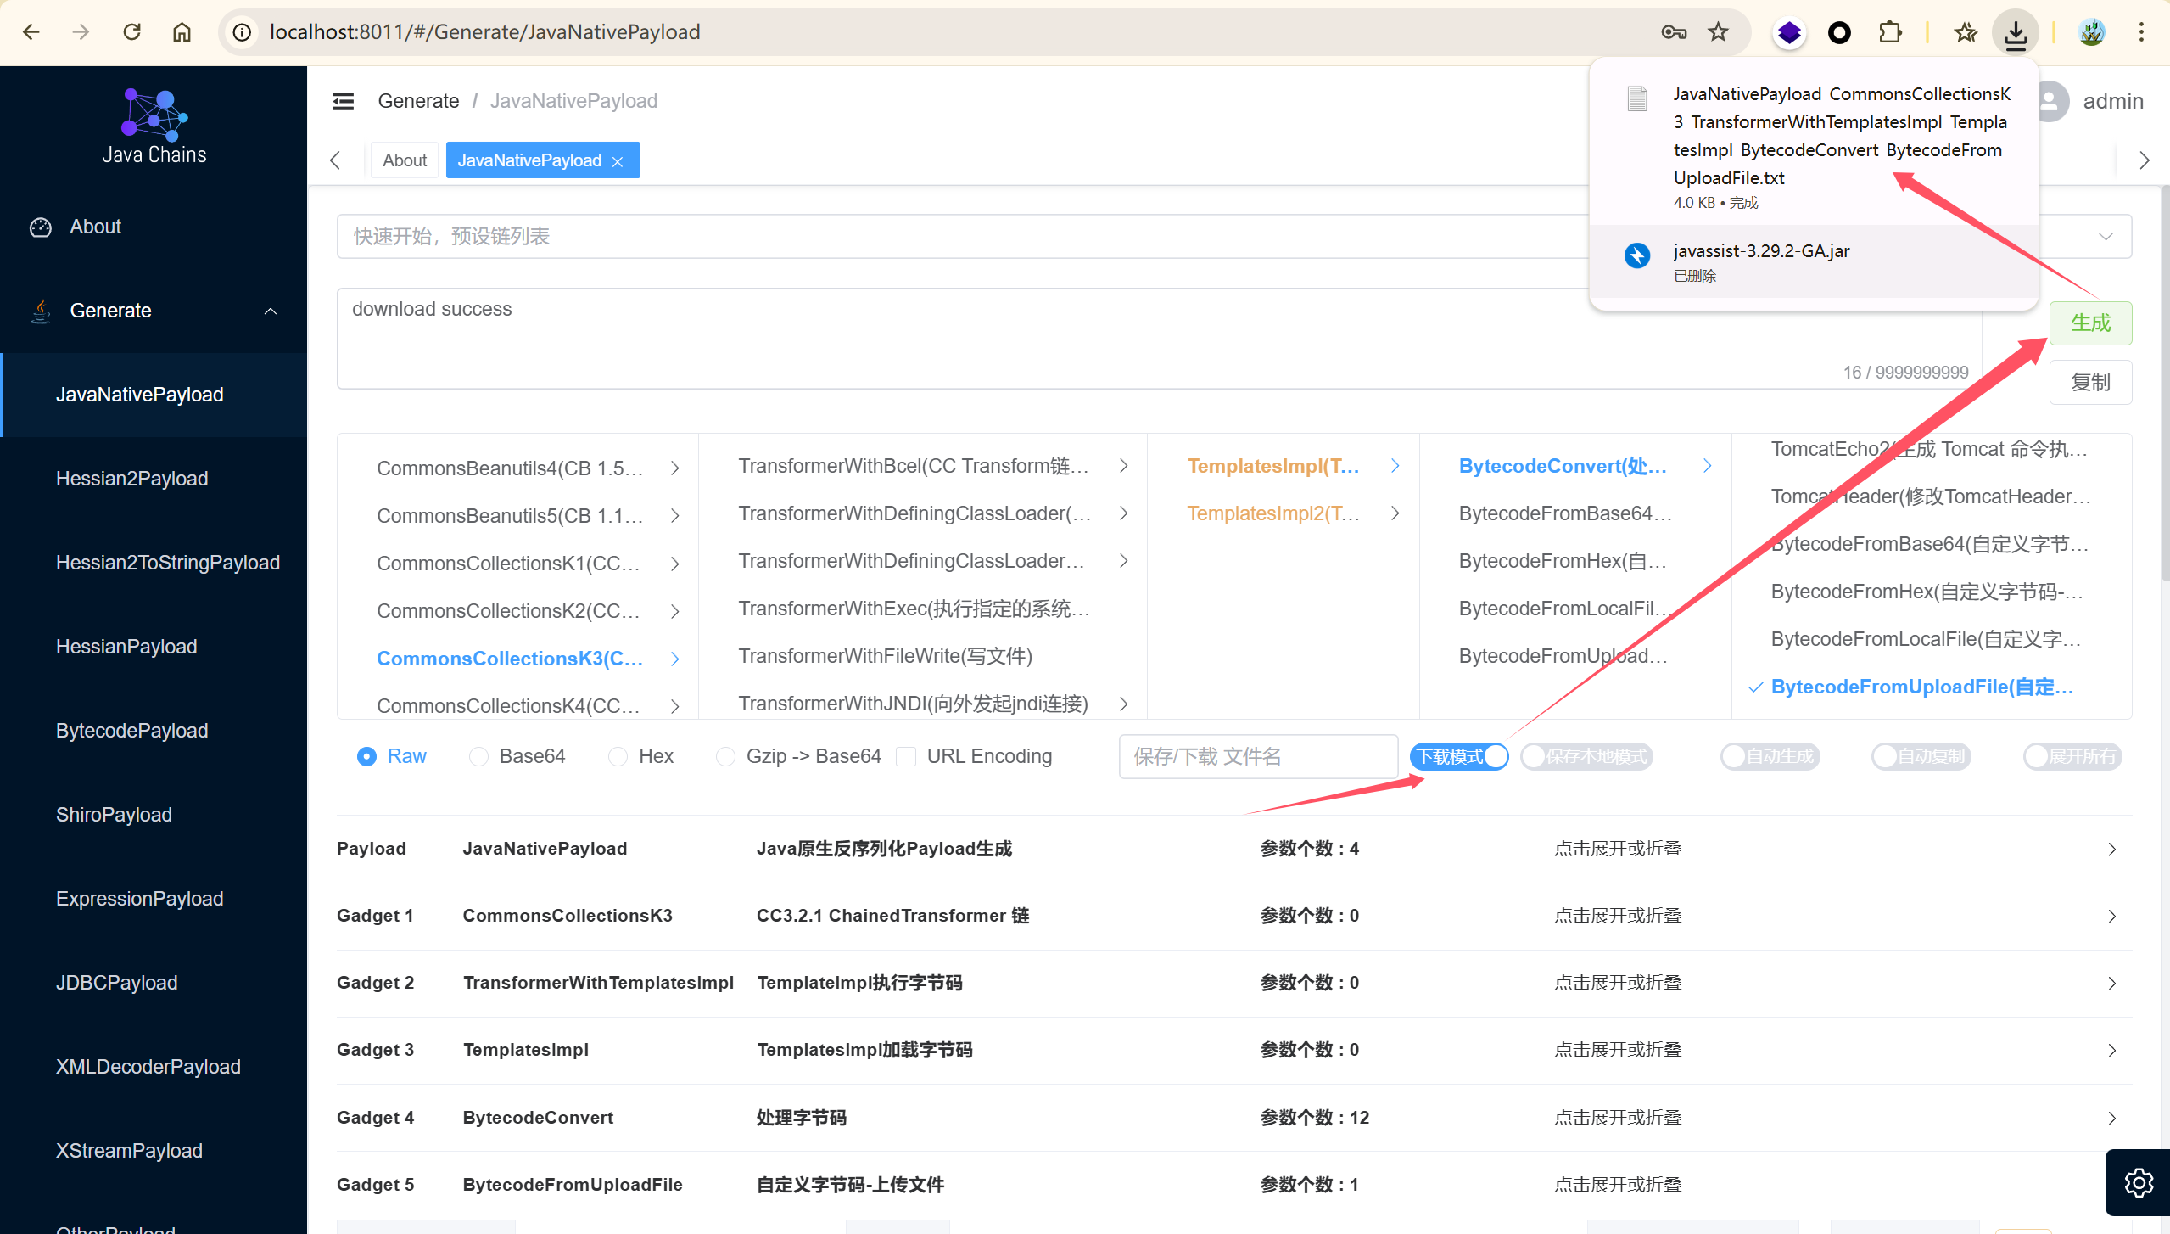The image size is (2170, 1234).
Task: Click the bookmark star in address bar
Action: coord(1718,32)
